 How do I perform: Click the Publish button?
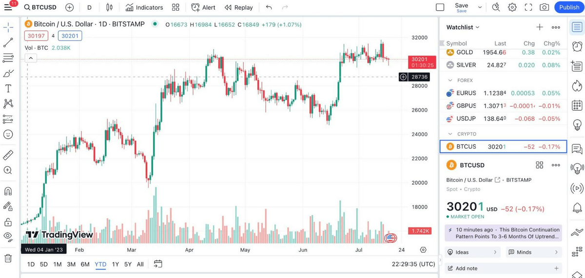569,7
